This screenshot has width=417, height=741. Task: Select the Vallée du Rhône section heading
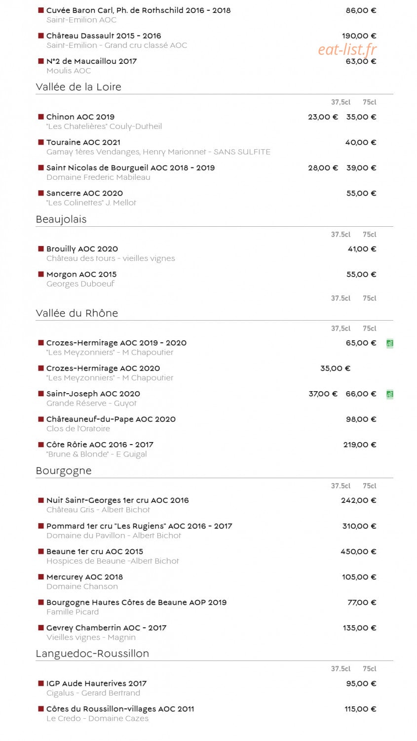coord(77,313)
